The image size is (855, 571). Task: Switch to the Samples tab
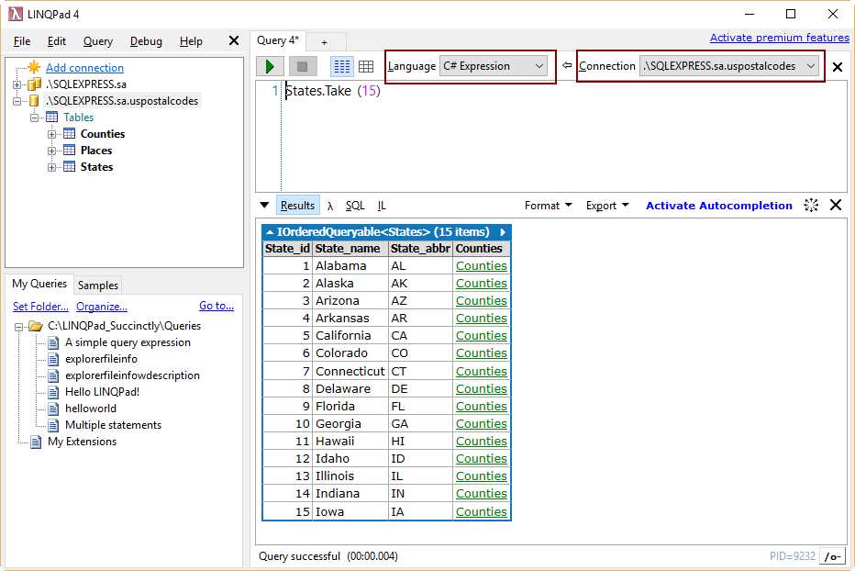97,285
